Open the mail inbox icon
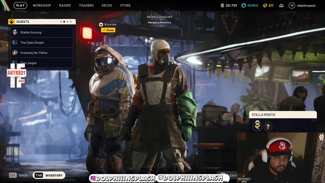 pyautogui.click(x=281, y=5)
